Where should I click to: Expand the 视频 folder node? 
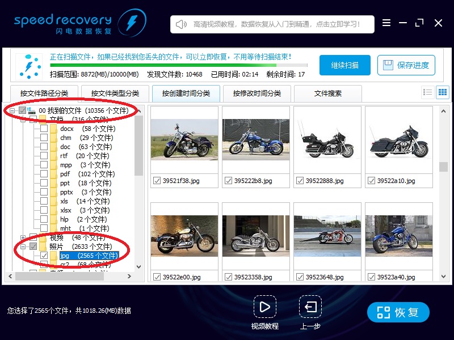[22, 237]
